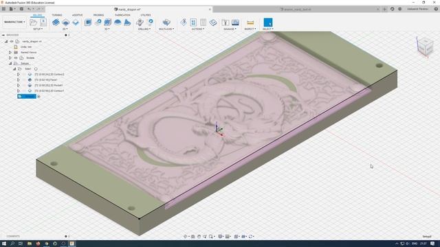Open the data panel grid icon
This screenshot has height=247, width=440.
tap(3, 9)
